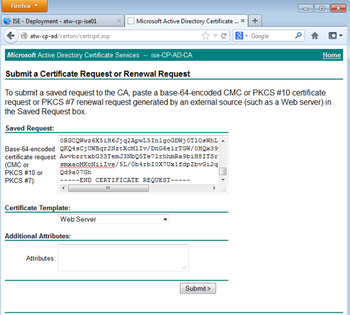This screenshot has height=315, width=350.
Task: Click the saved request vertical scrollbar thumb
Action: coord(223,171)
